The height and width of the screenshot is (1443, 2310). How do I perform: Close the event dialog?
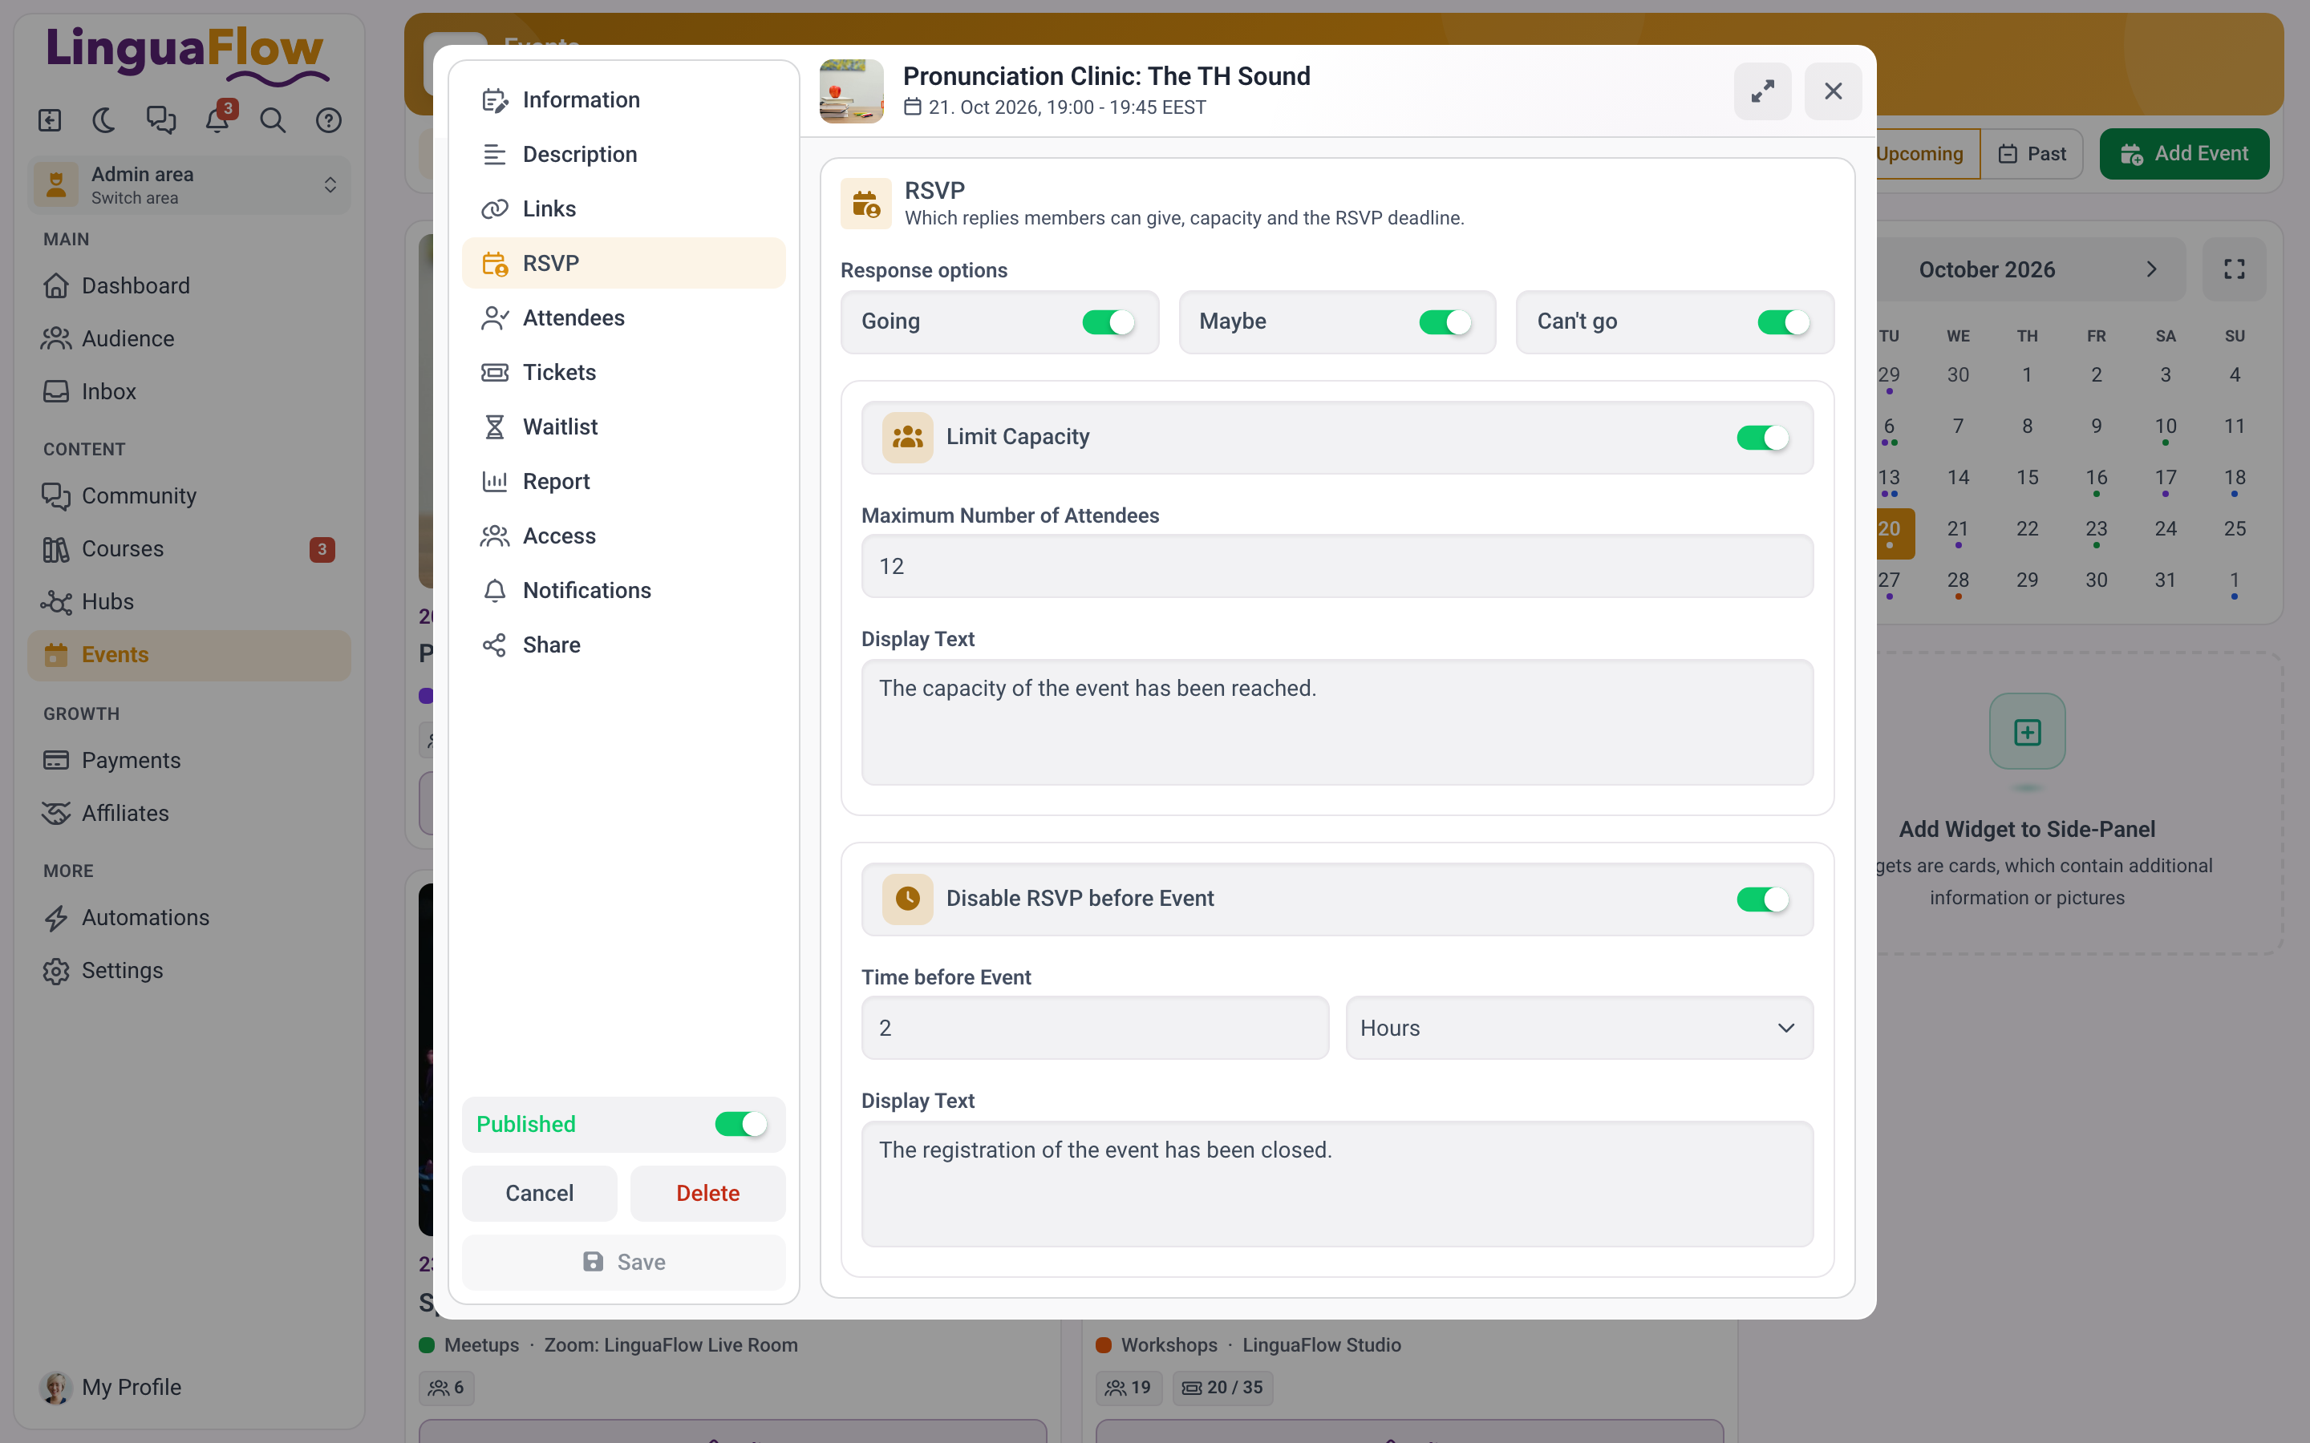click(1833, 91)
